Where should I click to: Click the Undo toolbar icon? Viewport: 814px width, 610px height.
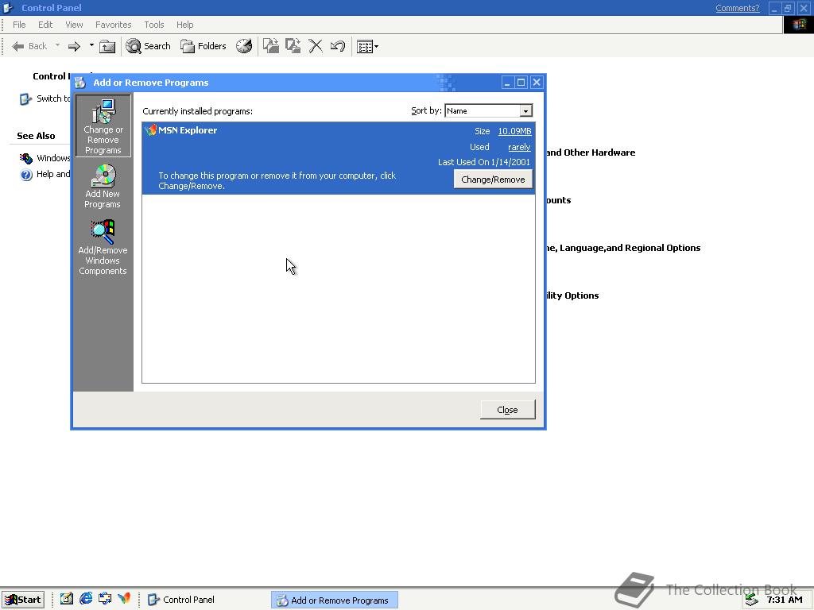(x=338, y=46)
